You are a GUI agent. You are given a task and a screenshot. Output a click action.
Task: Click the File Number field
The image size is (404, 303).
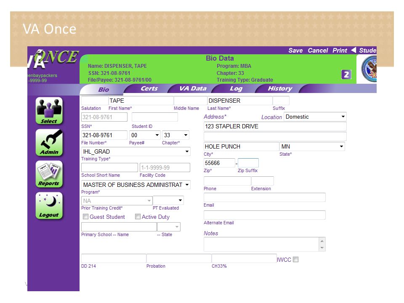point(104,135)
